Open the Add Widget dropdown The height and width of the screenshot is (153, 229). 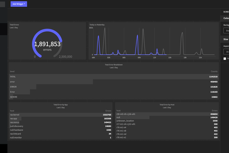click(19, 4)
